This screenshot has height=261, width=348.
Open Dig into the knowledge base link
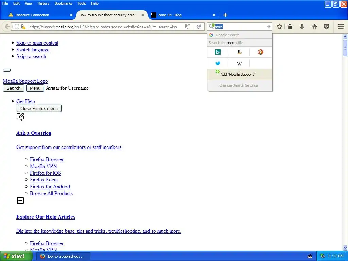pos(99,231)
